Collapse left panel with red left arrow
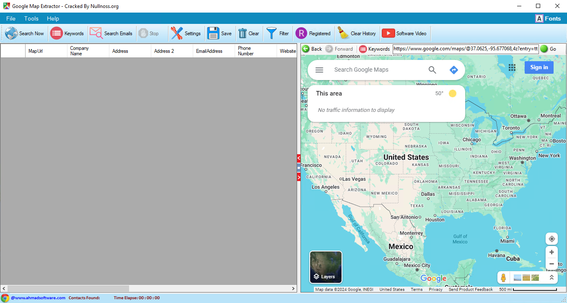The height and width of the screenshot is (303, 567). coord(299,158)
